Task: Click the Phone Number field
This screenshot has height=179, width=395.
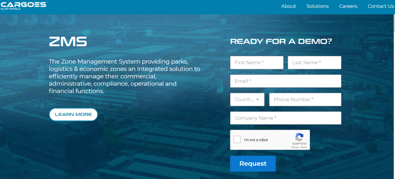Action: coord(305,99)
